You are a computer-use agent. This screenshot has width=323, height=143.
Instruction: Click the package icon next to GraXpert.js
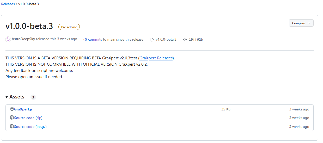click(12, 109)
